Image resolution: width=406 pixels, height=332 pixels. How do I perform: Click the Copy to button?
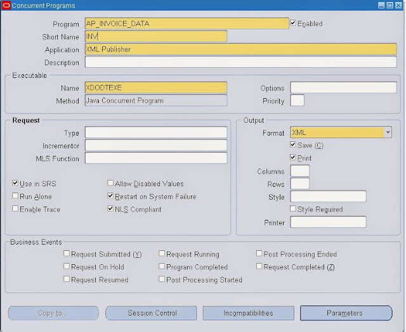pyautogui.click(x=53, y=313)
